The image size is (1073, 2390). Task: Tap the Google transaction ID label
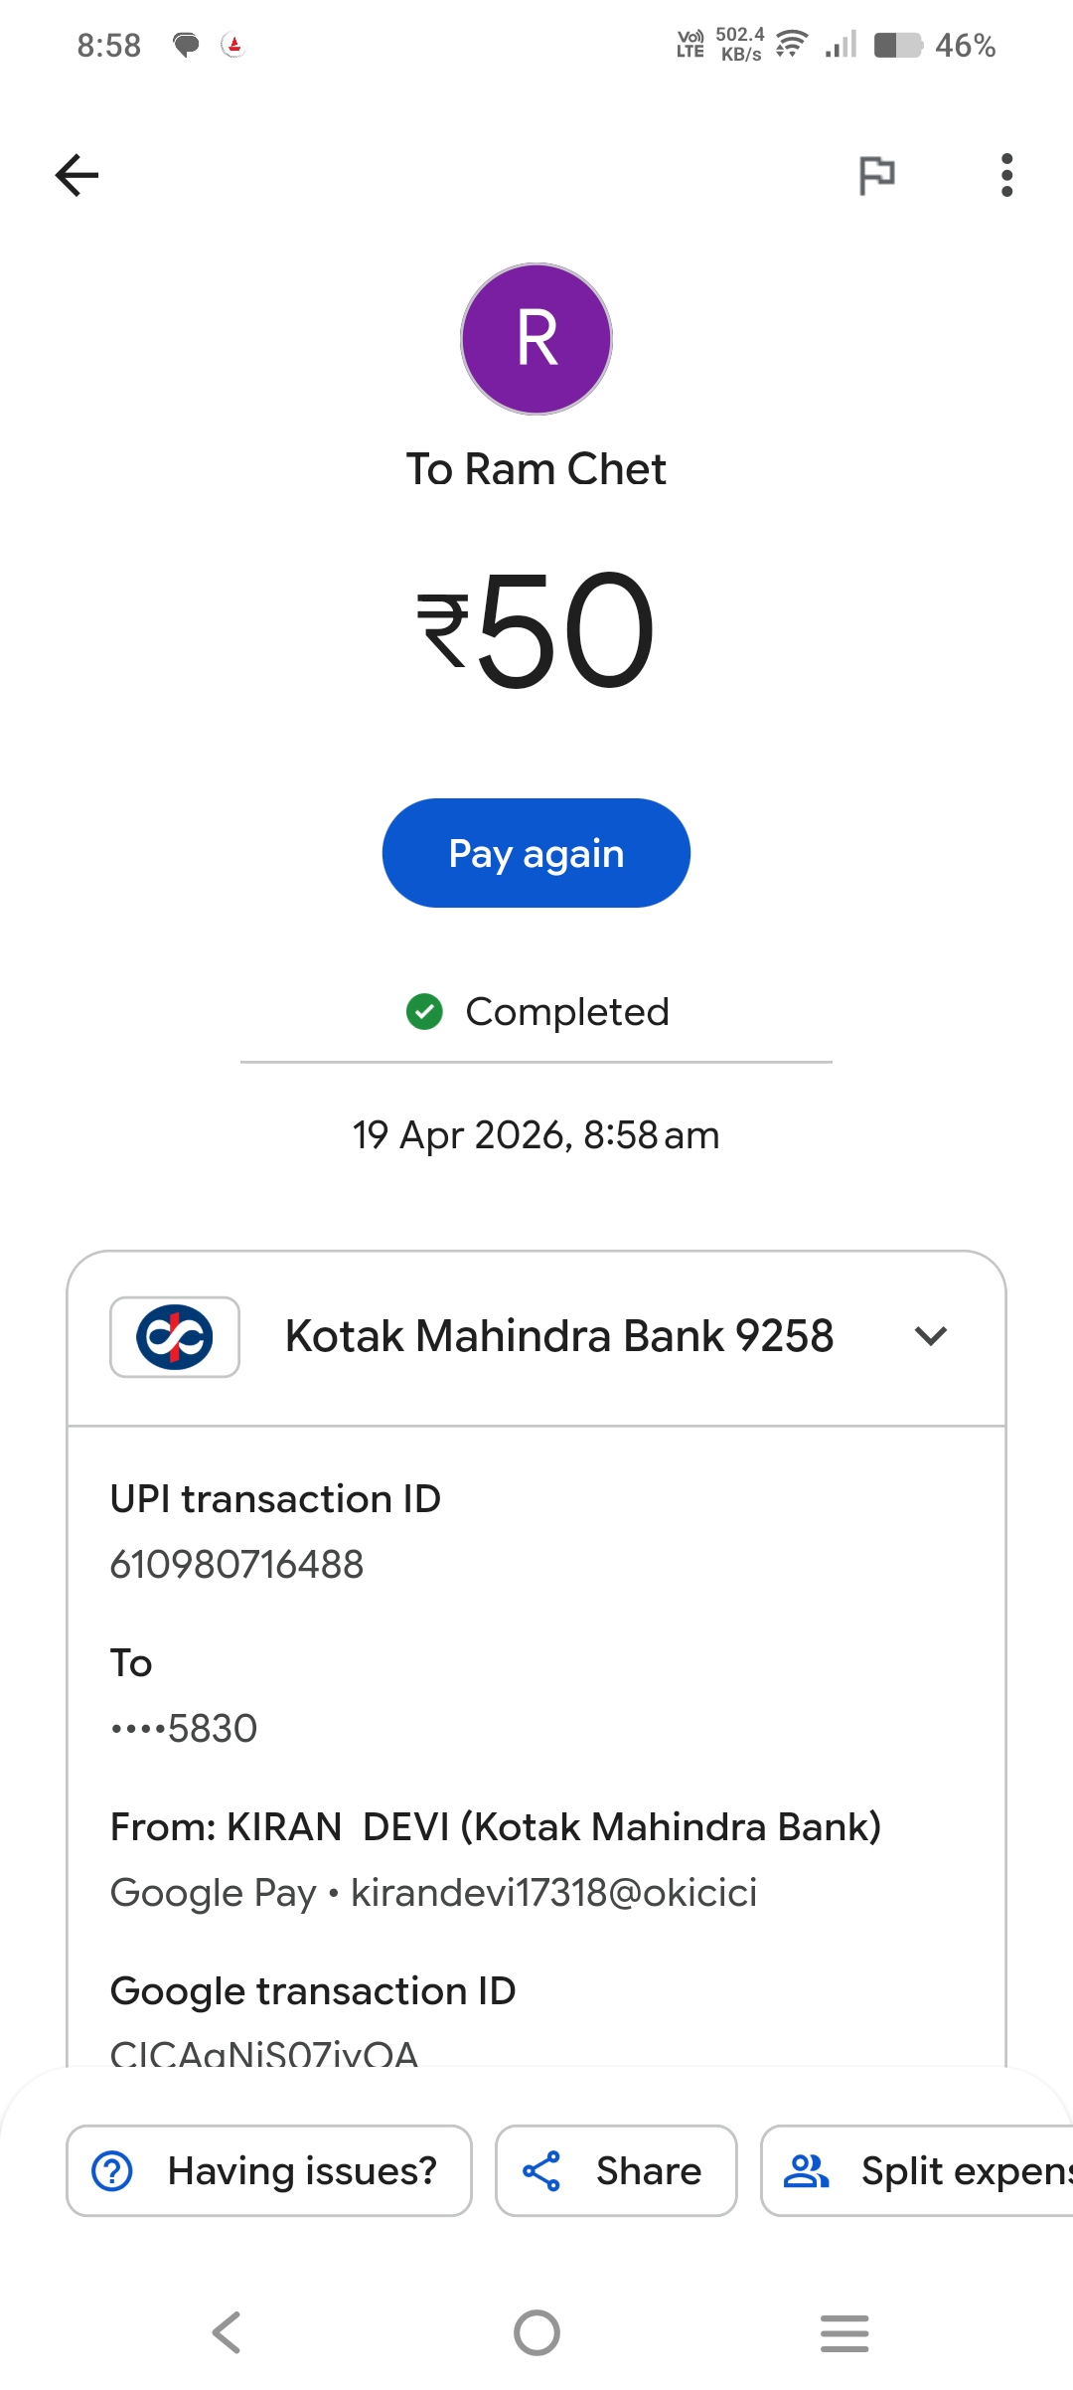[x=313, y=1991]
